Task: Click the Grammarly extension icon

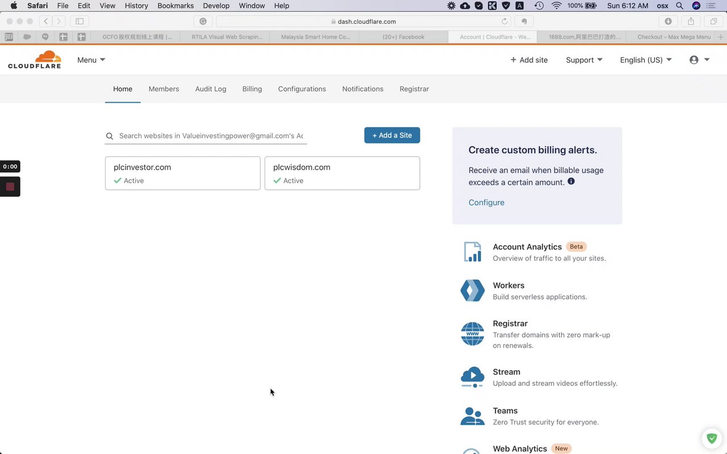Action: 203,21
